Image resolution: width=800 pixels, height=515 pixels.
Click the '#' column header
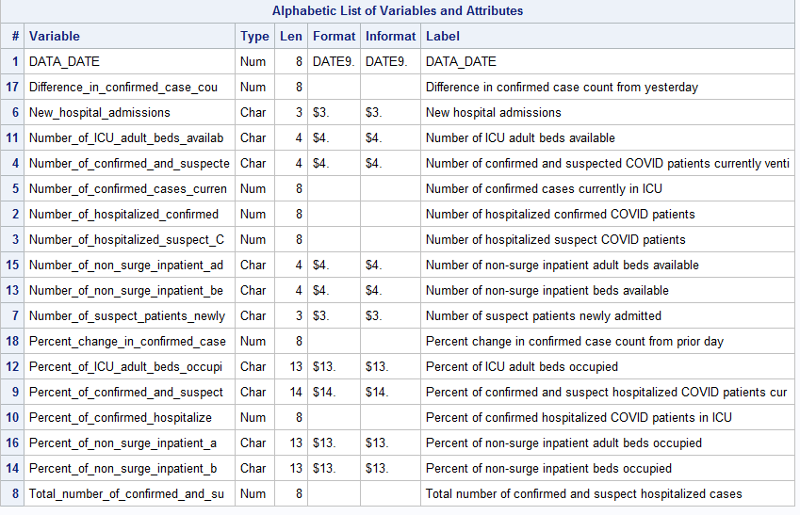16,36
